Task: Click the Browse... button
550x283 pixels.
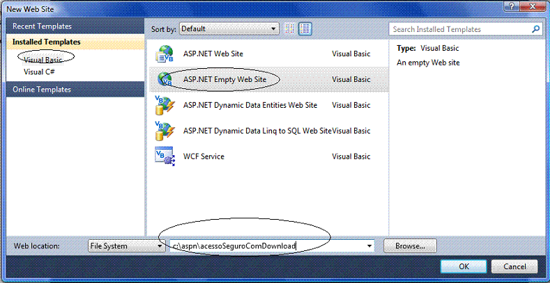Action: pyautogui.click(x=410, y=246)
